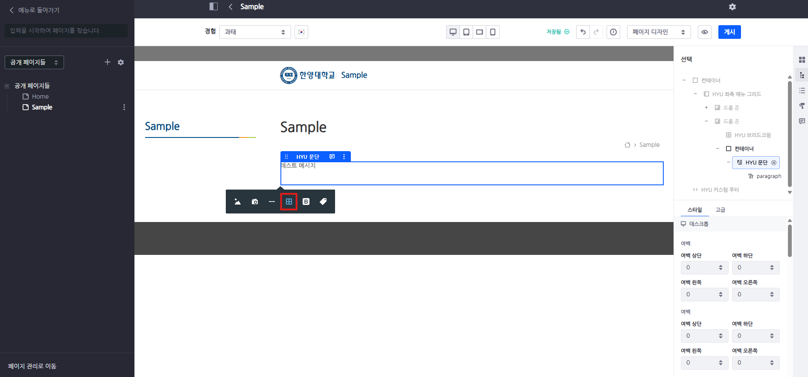Open the 공개 페이지들 dropdown selector
Image resolution: width=808 pixels, height=377 pixels.
tap(34, 62)
